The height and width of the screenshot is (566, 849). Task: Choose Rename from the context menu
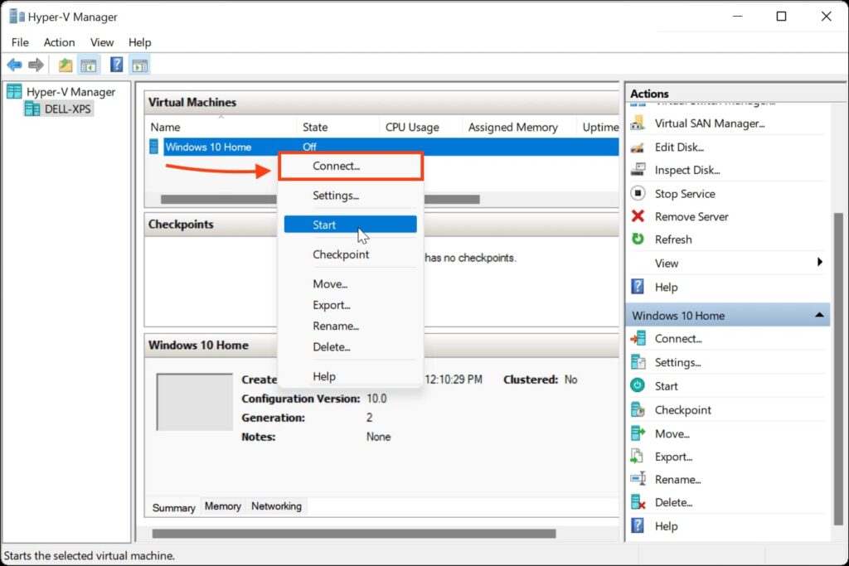tap(351, 327)
